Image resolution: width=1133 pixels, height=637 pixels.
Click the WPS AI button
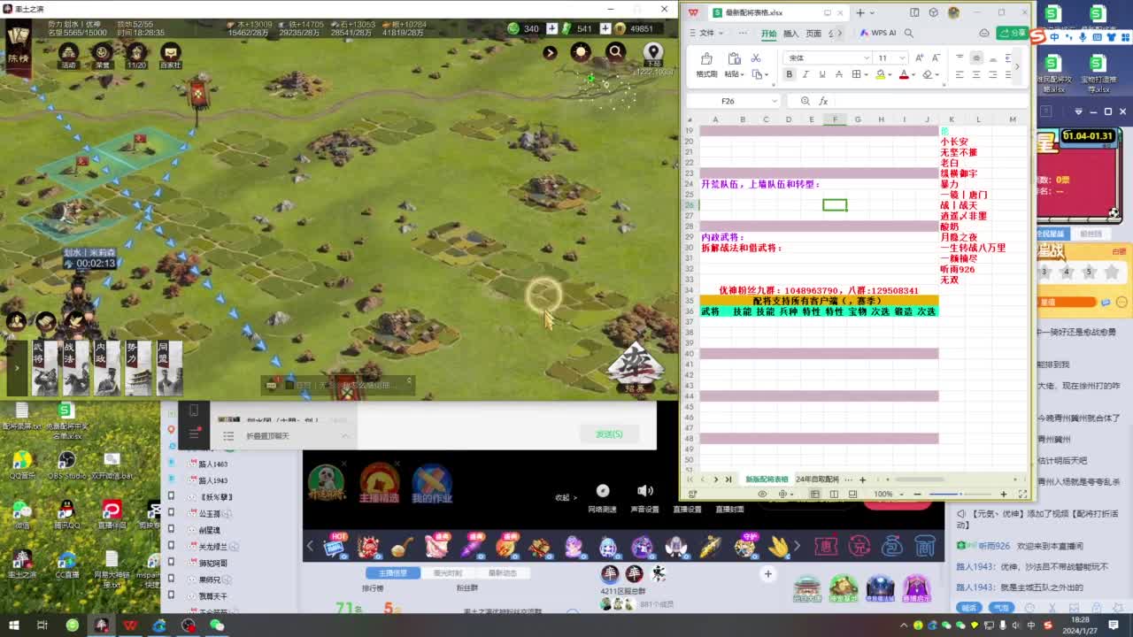pyautogui.click(x=877, y=34)
